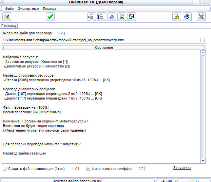Screen dimensions: 211x182
Task: Click the 11:06 time in status bar
Action: (194, 180)
